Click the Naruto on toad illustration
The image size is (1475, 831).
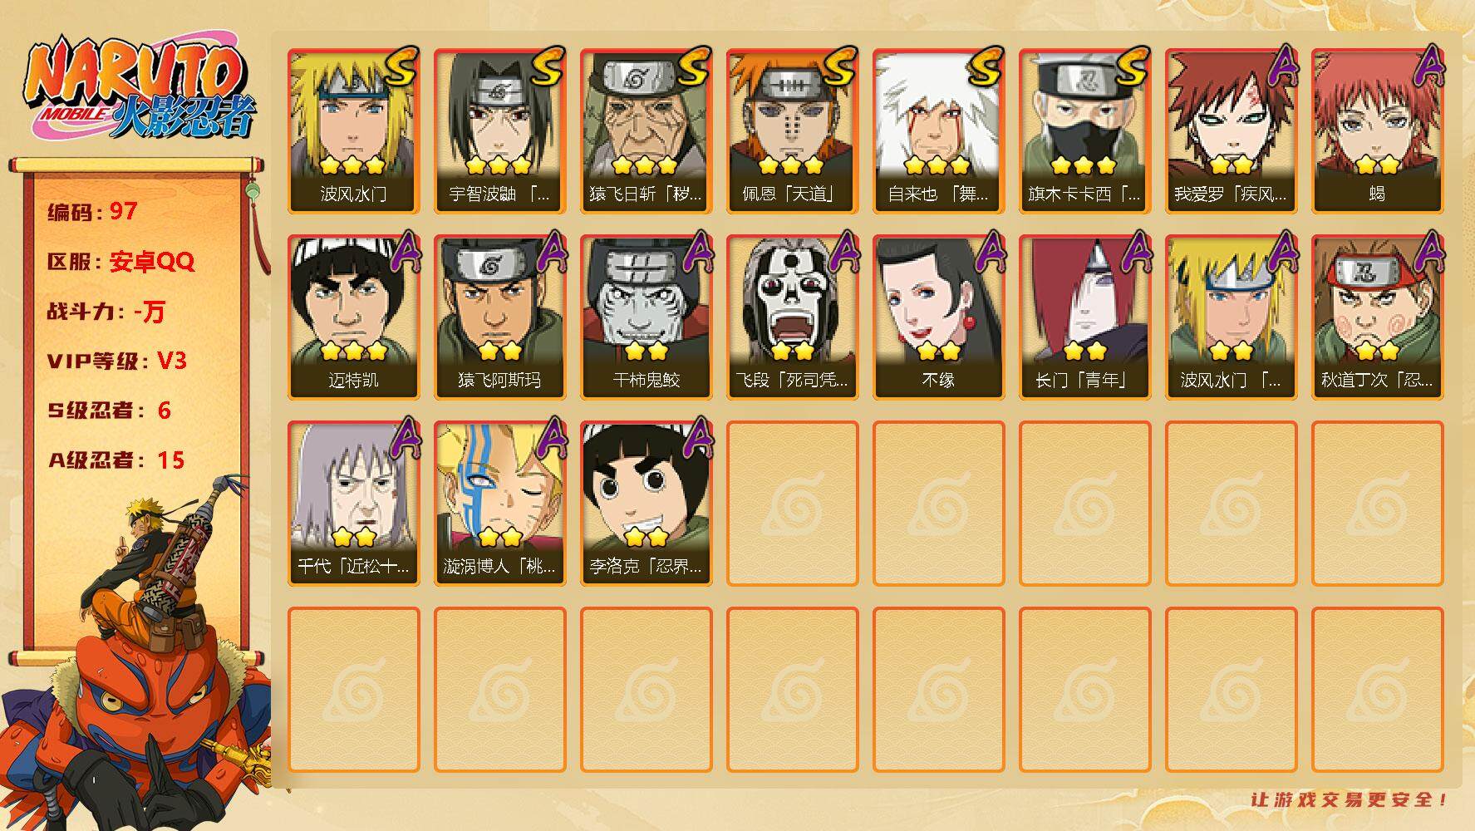click(137, 656)
